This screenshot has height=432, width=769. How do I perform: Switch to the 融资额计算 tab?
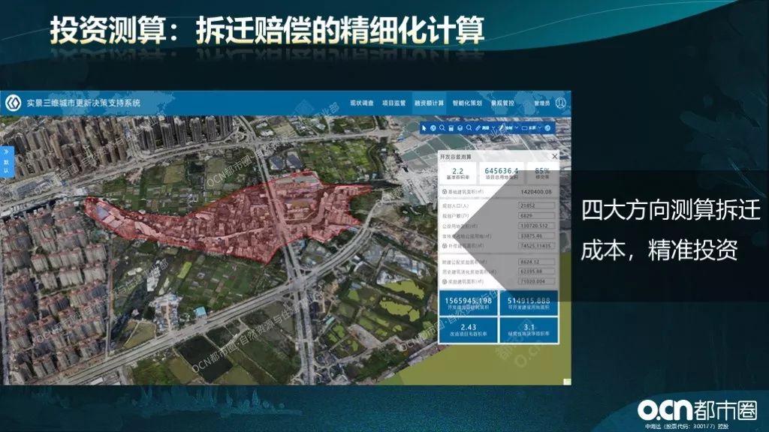429,103
